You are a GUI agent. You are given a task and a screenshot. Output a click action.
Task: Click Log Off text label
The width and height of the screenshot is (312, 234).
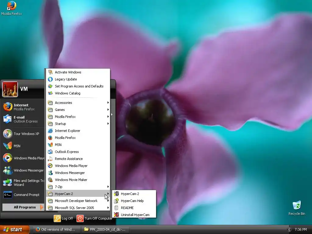[x=67, y=218]
